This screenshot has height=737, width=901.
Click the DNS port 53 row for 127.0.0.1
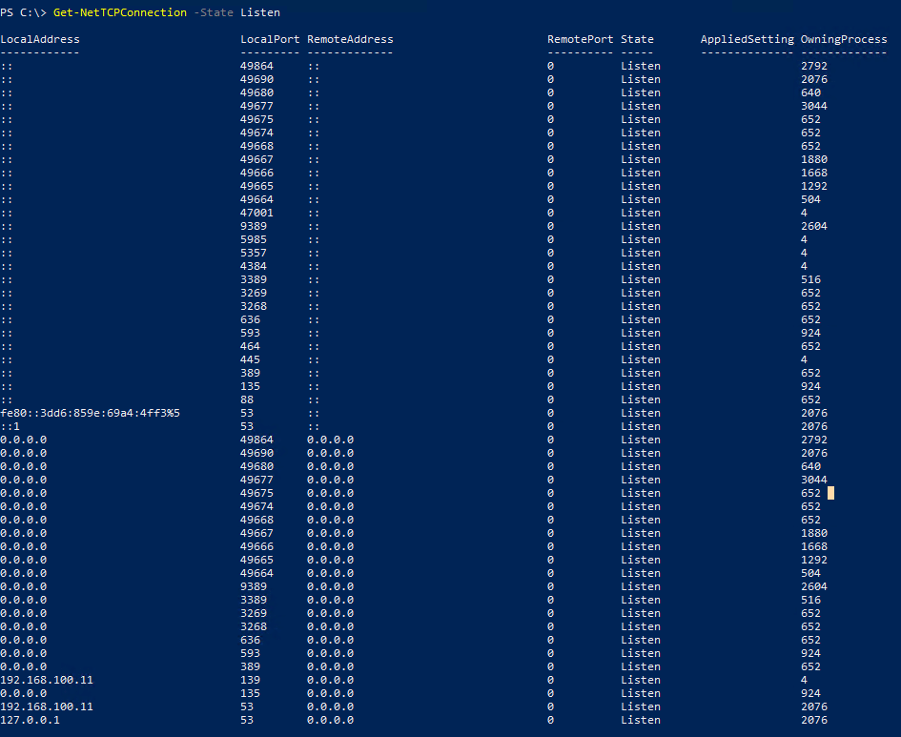coord(246,720)
